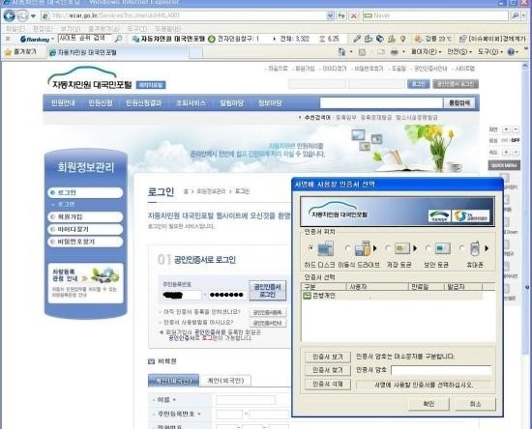Switch to the 개인(외국인) tab
Screen dimensions: 532x429
click(x=226, y=381)
